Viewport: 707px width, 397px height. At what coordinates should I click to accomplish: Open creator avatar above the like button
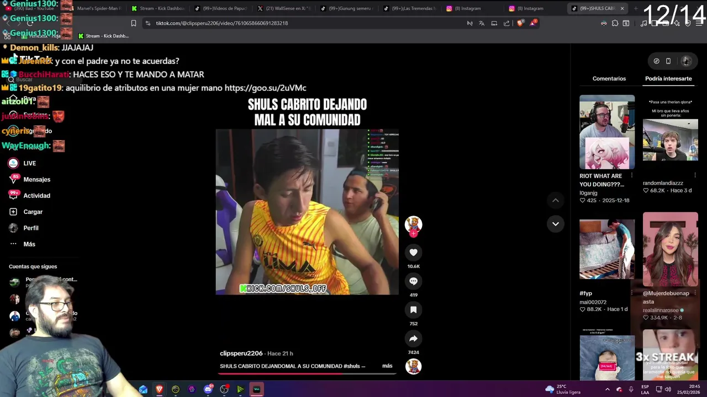pyautogui.click(x=413, y=223)
